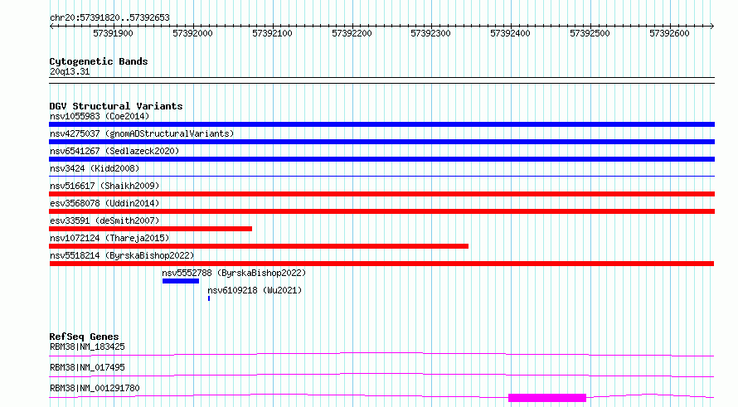Screen dimensions: 738x407
Task: Click ruler position 57391900
Action: coord(113,33)
